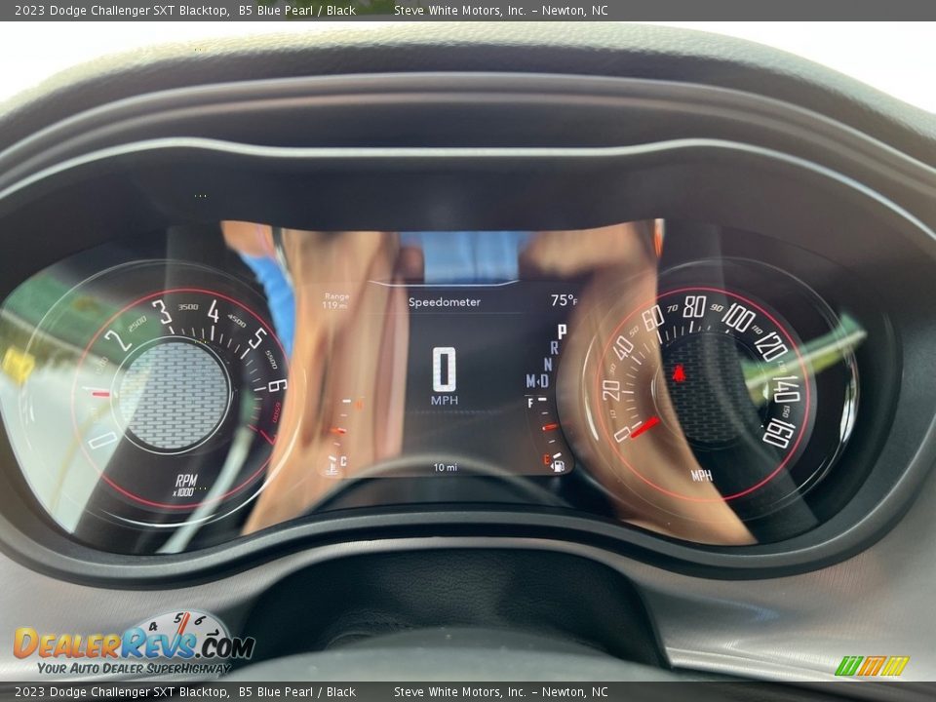Select the Speedometer screen title

pyautogui.click(x=445, y=302)
